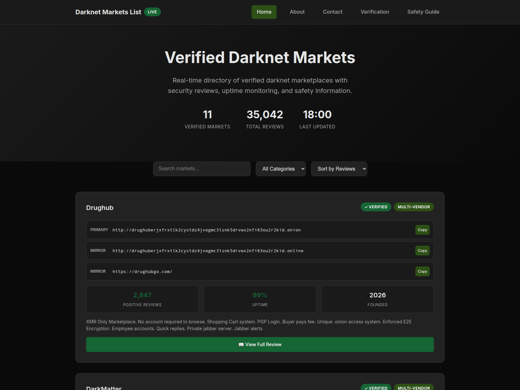Click the 35,042 total reviews counter

[265, 119]
